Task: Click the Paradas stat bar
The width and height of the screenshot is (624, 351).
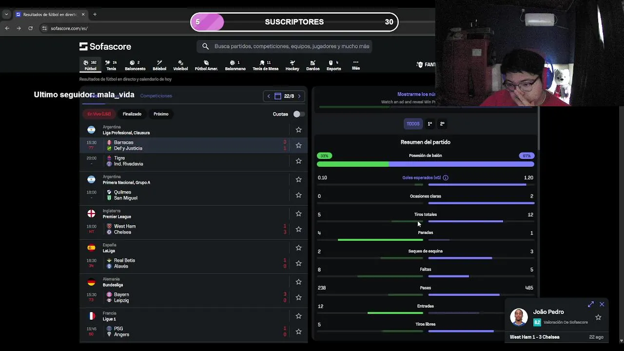Action: [426, 240]
